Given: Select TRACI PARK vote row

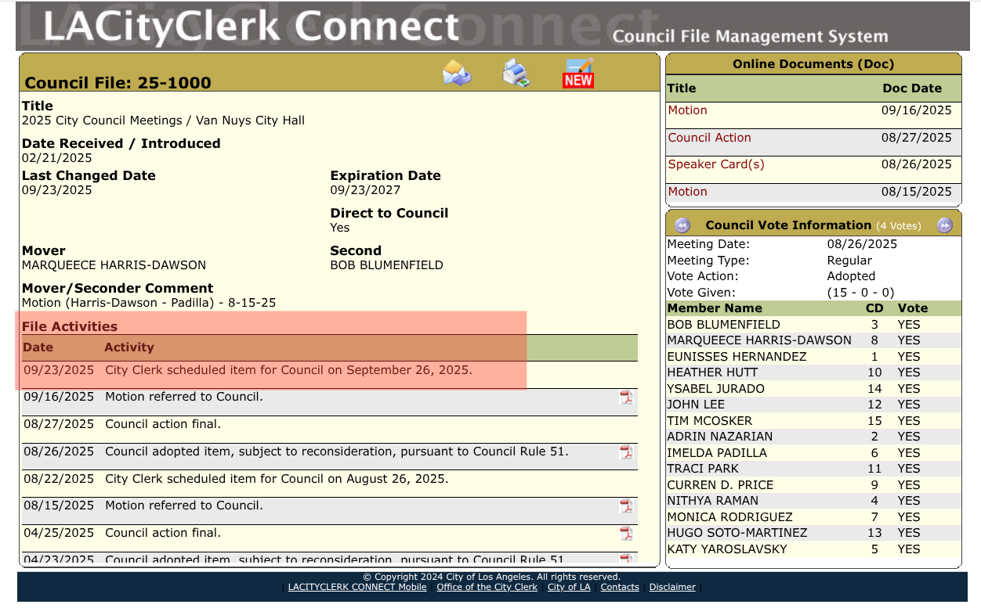Looking at the screenshot, I should [813, 469].
